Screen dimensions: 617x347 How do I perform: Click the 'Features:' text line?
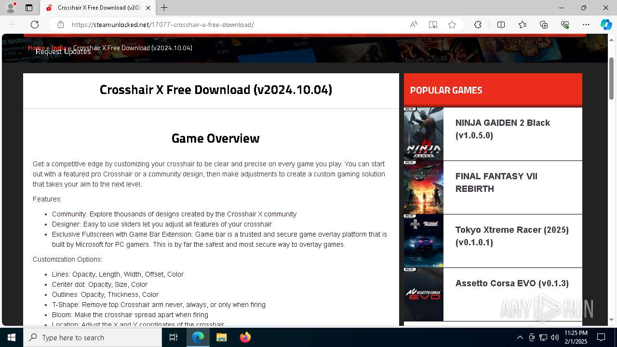(47, 199)
